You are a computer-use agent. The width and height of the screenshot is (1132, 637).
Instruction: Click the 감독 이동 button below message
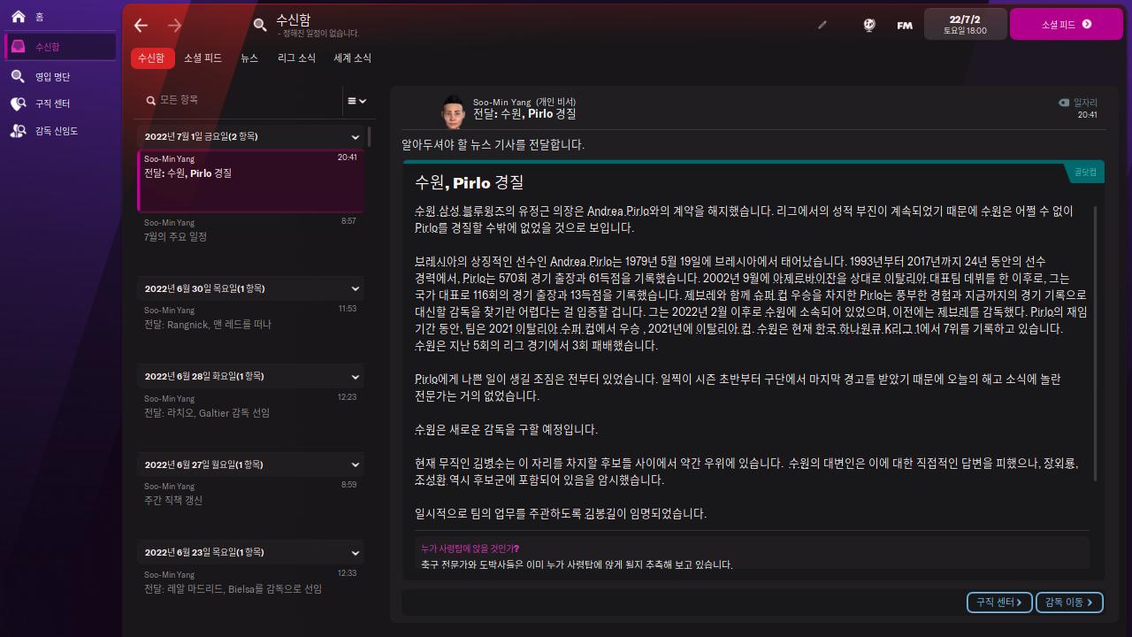(x=1069, y=602)
